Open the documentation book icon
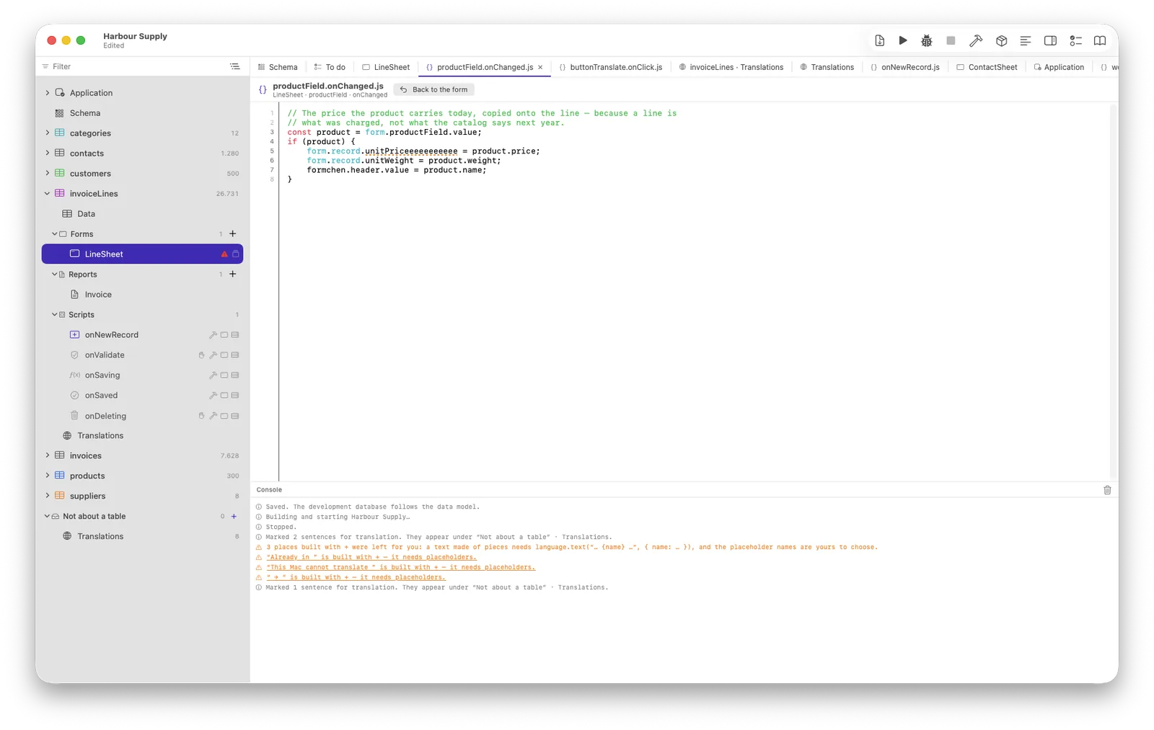Image resolution: width=1154 pixels, height=730 pixels. coord(1100,41)
